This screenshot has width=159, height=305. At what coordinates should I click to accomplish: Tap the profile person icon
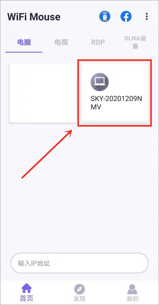point(133,289)
